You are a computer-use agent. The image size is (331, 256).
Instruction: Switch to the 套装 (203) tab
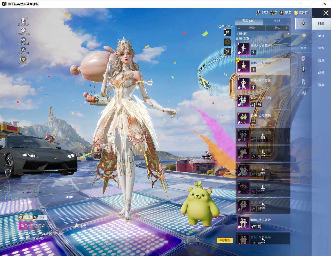click(x=249, y=21)
